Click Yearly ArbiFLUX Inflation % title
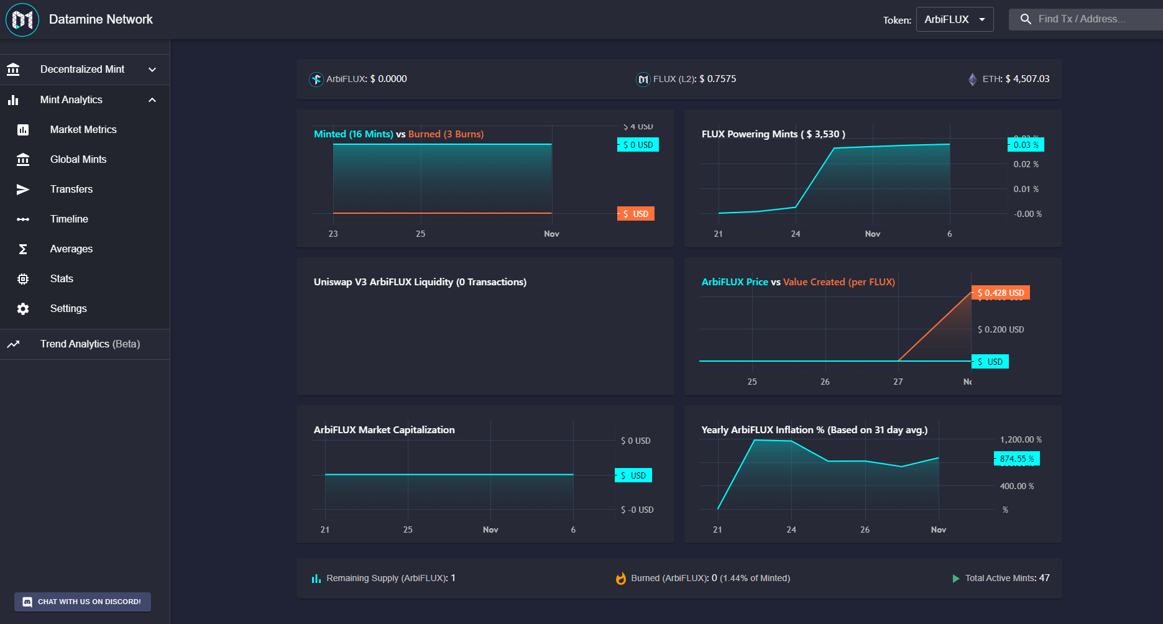The width and height of the screenshot is (1163, 624). (x=814, y=430)
